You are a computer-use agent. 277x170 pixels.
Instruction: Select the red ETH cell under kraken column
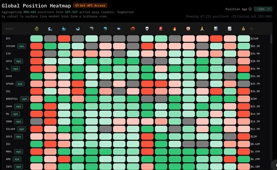pos(36,53)
